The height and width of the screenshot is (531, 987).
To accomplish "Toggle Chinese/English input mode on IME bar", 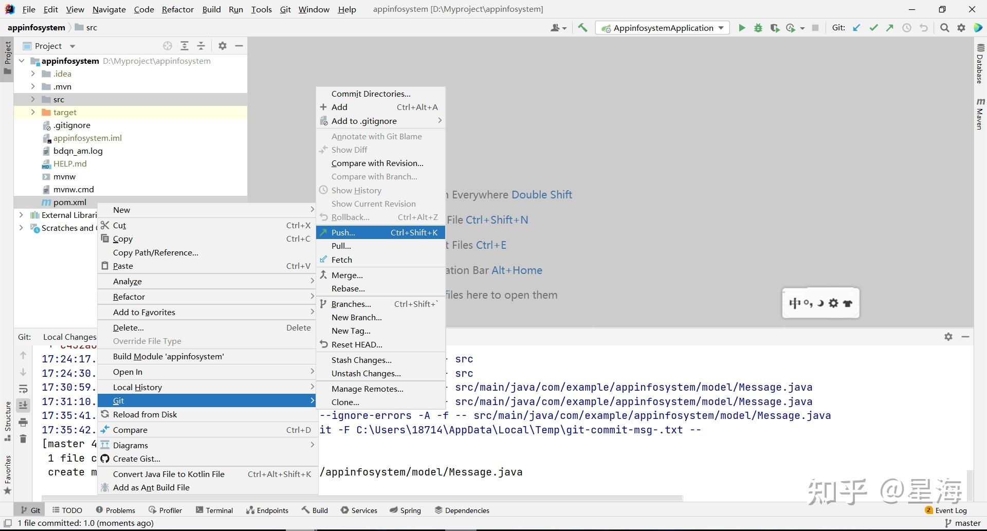I will click(795, 303).
